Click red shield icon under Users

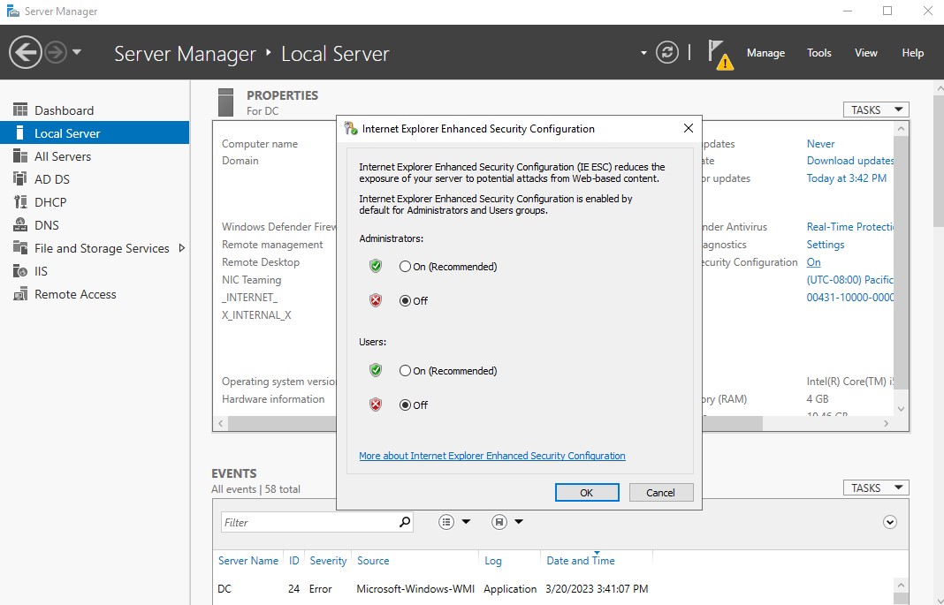[x=376, y=405]
